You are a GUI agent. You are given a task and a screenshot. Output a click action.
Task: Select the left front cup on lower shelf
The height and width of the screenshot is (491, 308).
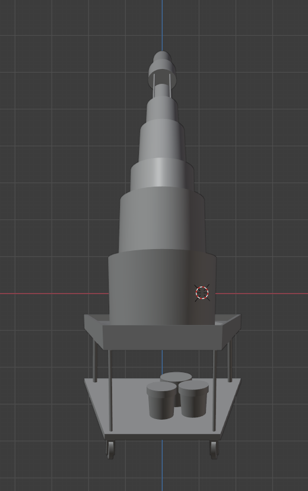coord(161,401)
